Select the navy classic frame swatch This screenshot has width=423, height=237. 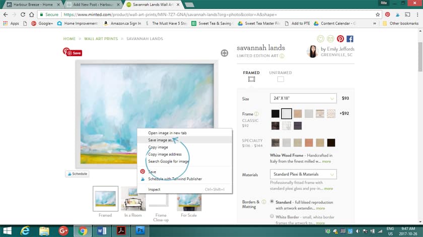click(x=298, y=126)
